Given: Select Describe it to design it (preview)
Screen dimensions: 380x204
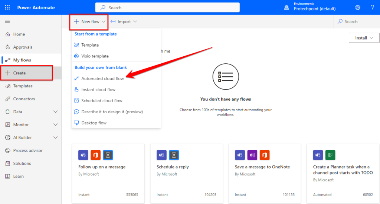Looking at the screenshot, I should click(116, 112).
